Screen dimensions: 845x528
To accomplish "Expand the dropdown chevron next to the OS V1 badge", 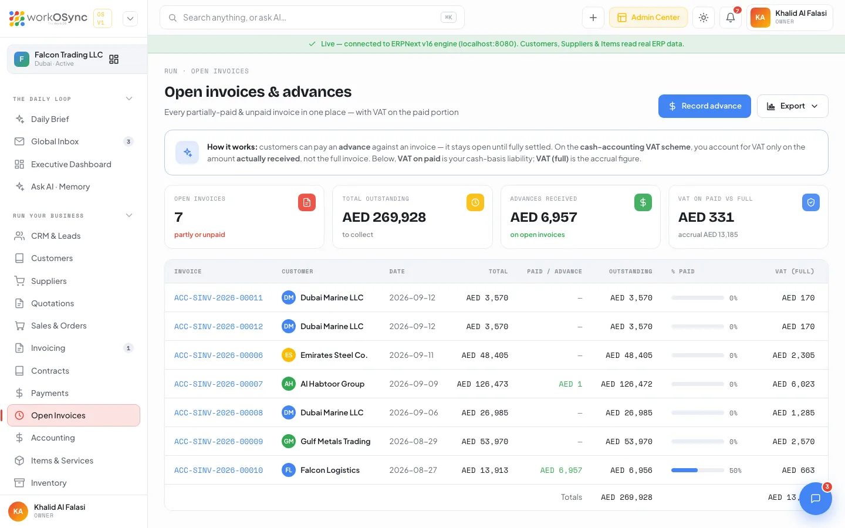I will pyautogui.click(x=130, y=18).
